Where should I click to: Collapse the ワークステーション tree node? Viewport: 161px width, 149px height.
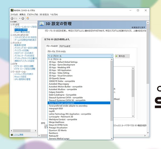point(11,72)
